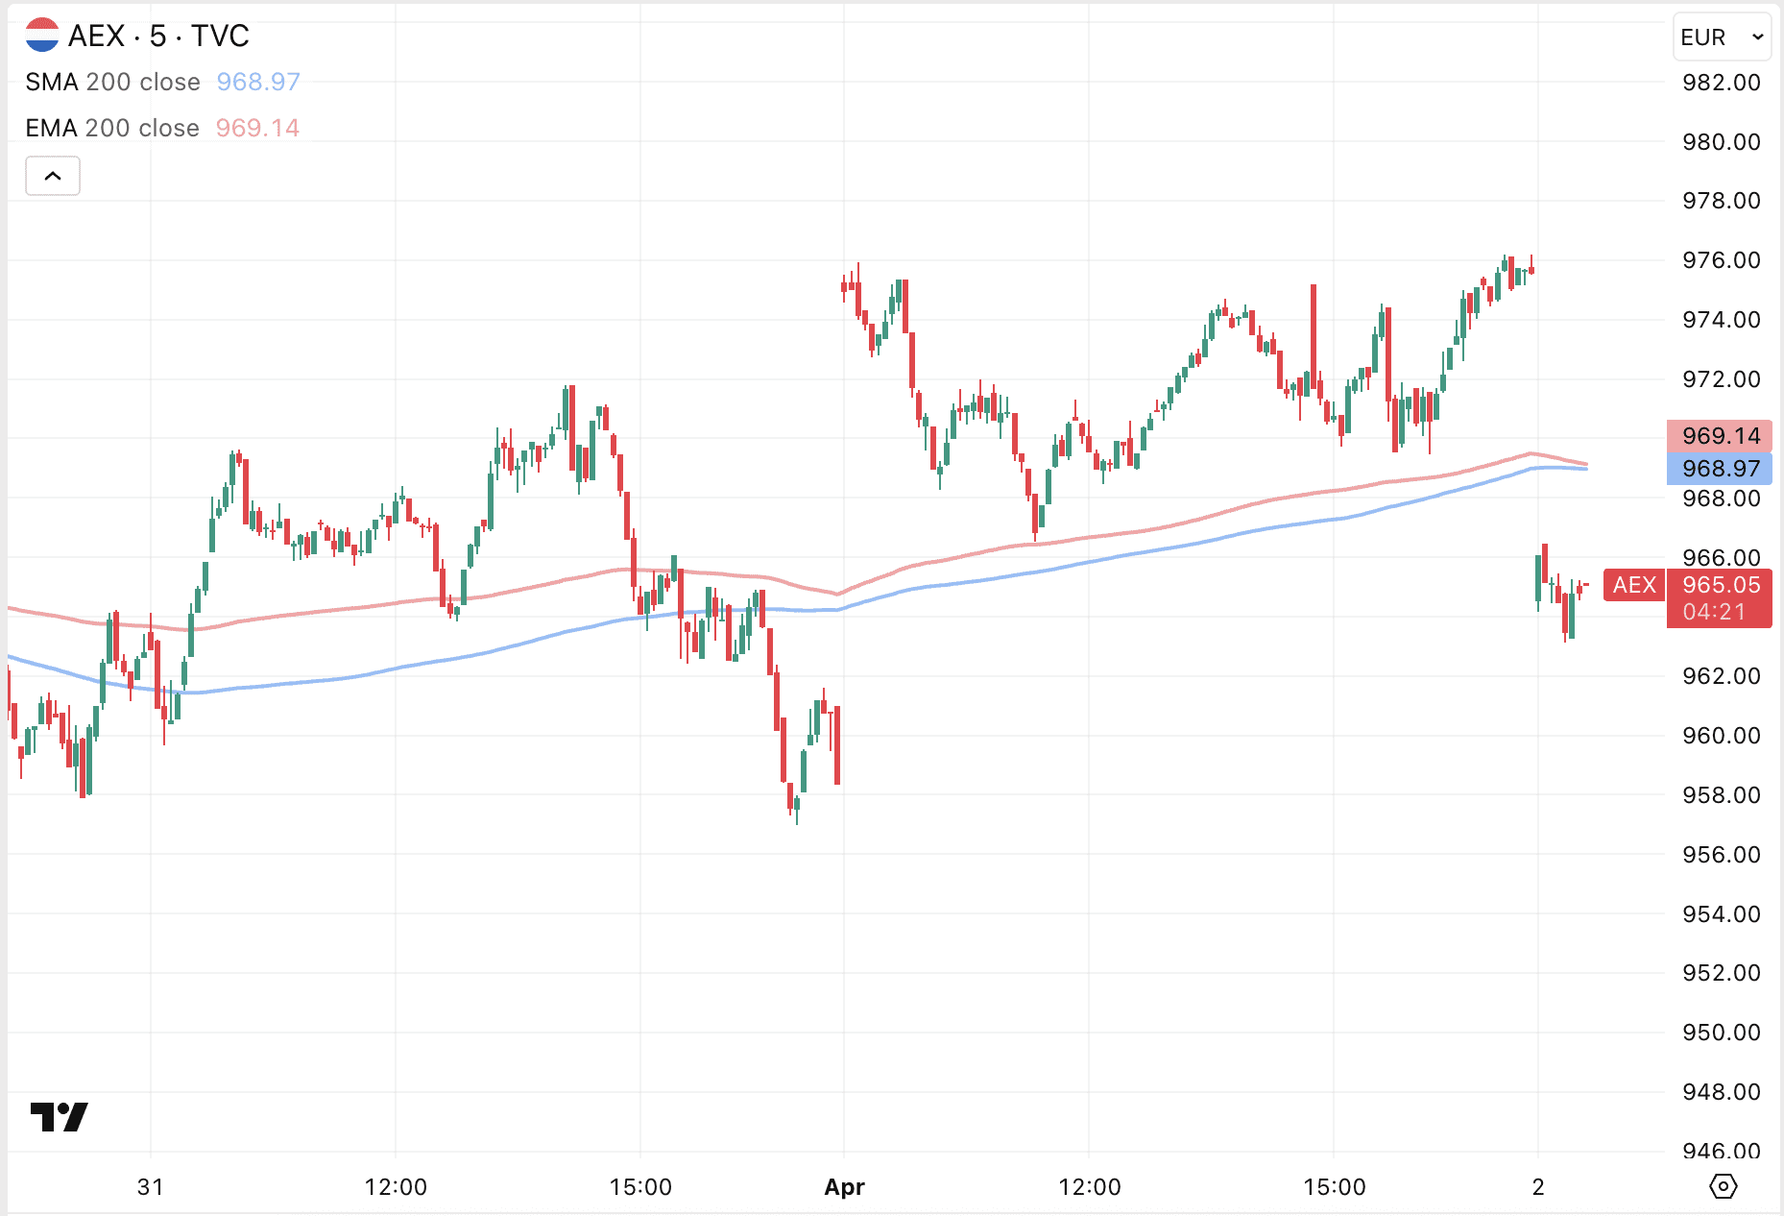Open chart settings hexagon gear icon
Screen dimensions: 1784x1216
tap(1724, 1186)
